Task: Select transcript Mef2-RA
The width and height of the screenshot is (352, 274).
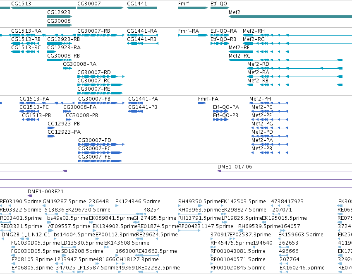Action: [259, 72]
